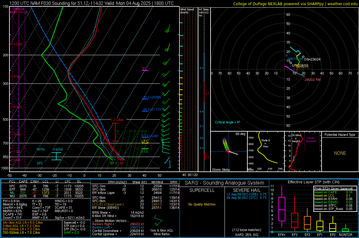Click the DCAPE = 741 value

[x=12, y=214]
